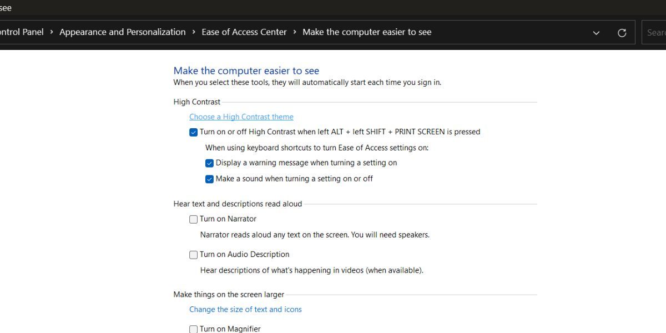Enable the Turn on Narrator checkbox
Viewport: 666px width, 333px height.
(193, 219)
